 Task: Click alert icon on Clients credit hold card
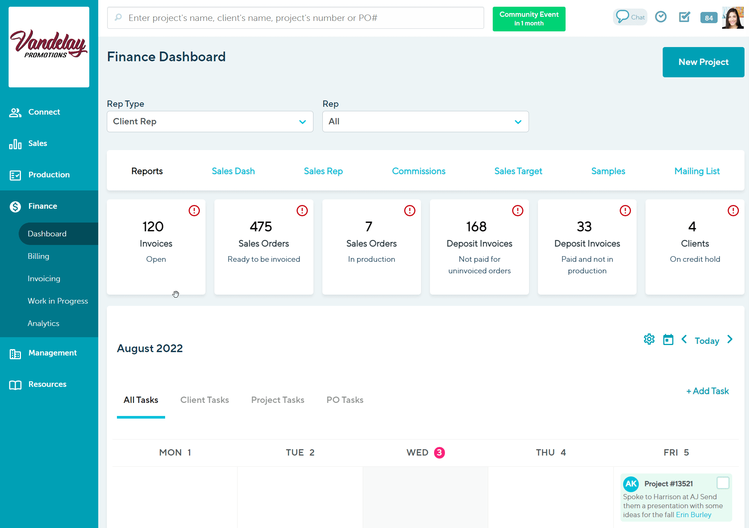point(733,211)
